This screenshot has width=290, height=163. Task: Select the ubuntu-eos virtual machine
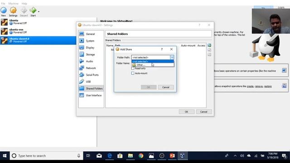point(38,31)
